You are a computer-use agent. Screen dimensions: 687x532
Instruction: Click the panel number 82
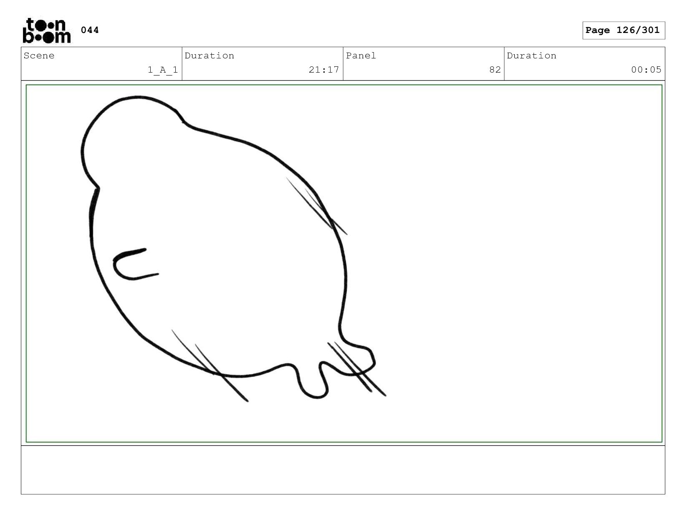click(x=495, y=70)
